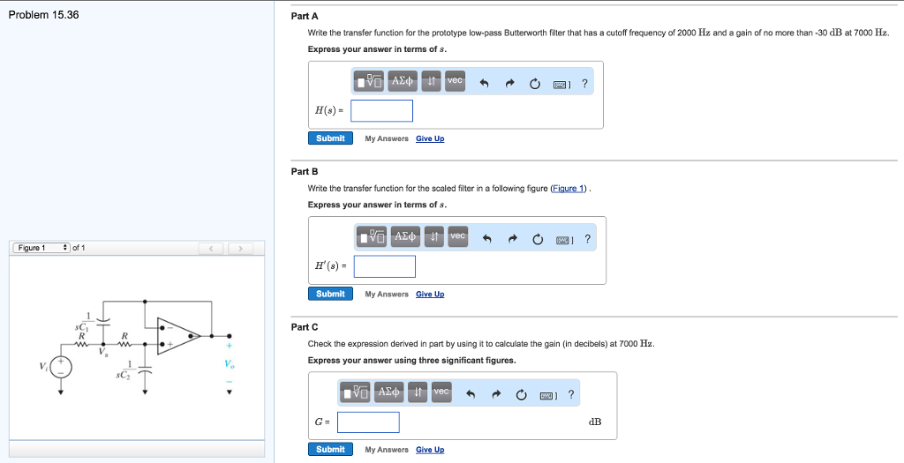Click the G gain answer field in Part C
The width and height of the screenshot is (904, 463).
pyautogui.click(x=368, y=422)
